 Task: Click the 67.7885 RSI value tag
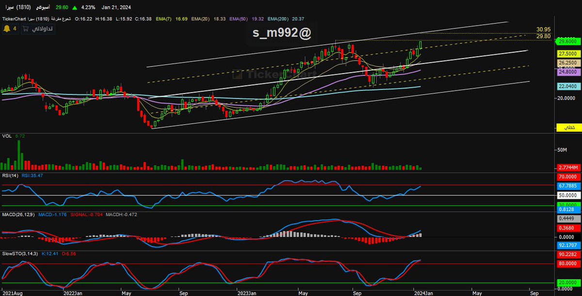(x=568, y=186)
